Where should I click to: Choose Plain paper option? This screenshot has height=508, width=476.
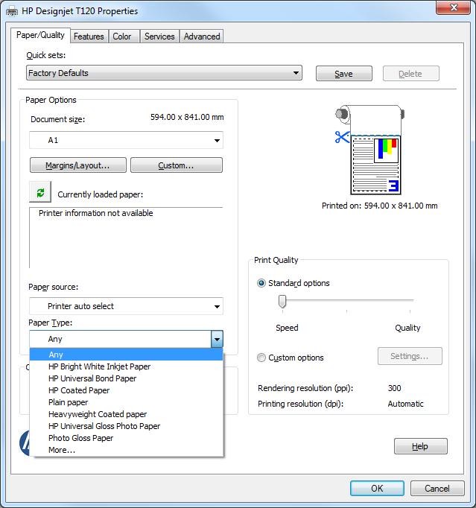(x=126, y=402)
